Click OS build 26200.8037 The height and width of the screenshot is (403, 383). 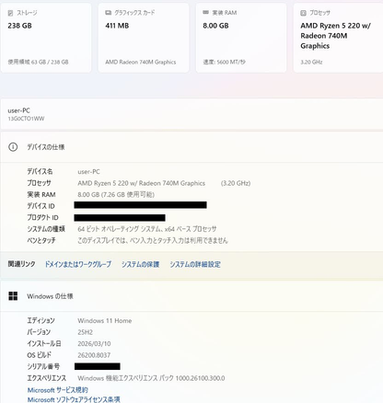tap(94, 355)
